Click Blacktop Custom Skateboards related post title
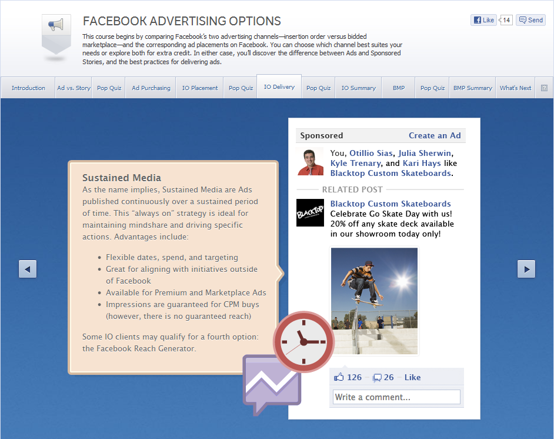This screenshot has width=554, height=439. (x=391, y=204)
